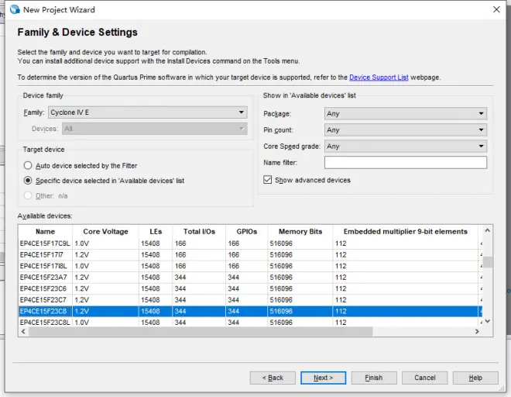The width and height of the screenshot is (511, 397).
Task: Click the Finish button
Action: click(x=374, y=378)
